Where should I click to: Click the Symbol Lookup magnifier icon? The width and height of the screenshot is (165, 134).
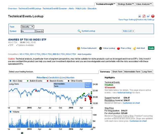click(79, 31)
